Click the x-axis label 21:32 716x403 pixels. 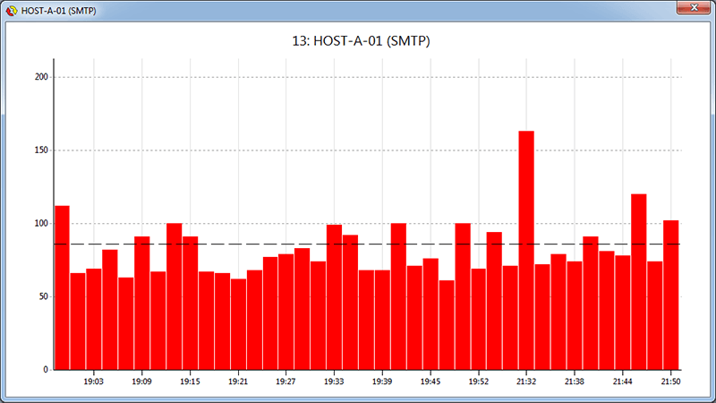(x=526, y=382)
